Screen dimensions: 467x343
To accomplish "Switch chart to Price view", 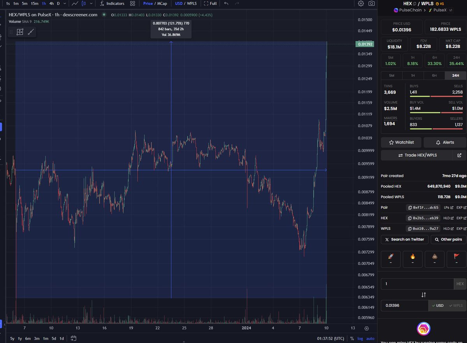I will [148, 4].
